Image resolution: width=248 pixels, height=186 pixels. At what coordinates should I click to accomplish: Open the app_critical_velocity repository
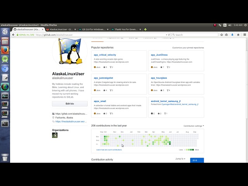click(105, 55)
